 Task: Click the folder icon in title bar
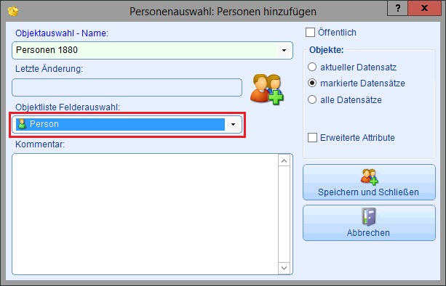[13, 11]
